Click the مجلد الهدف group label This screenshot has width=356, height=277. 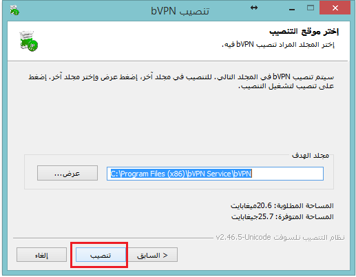pos(311,156)
